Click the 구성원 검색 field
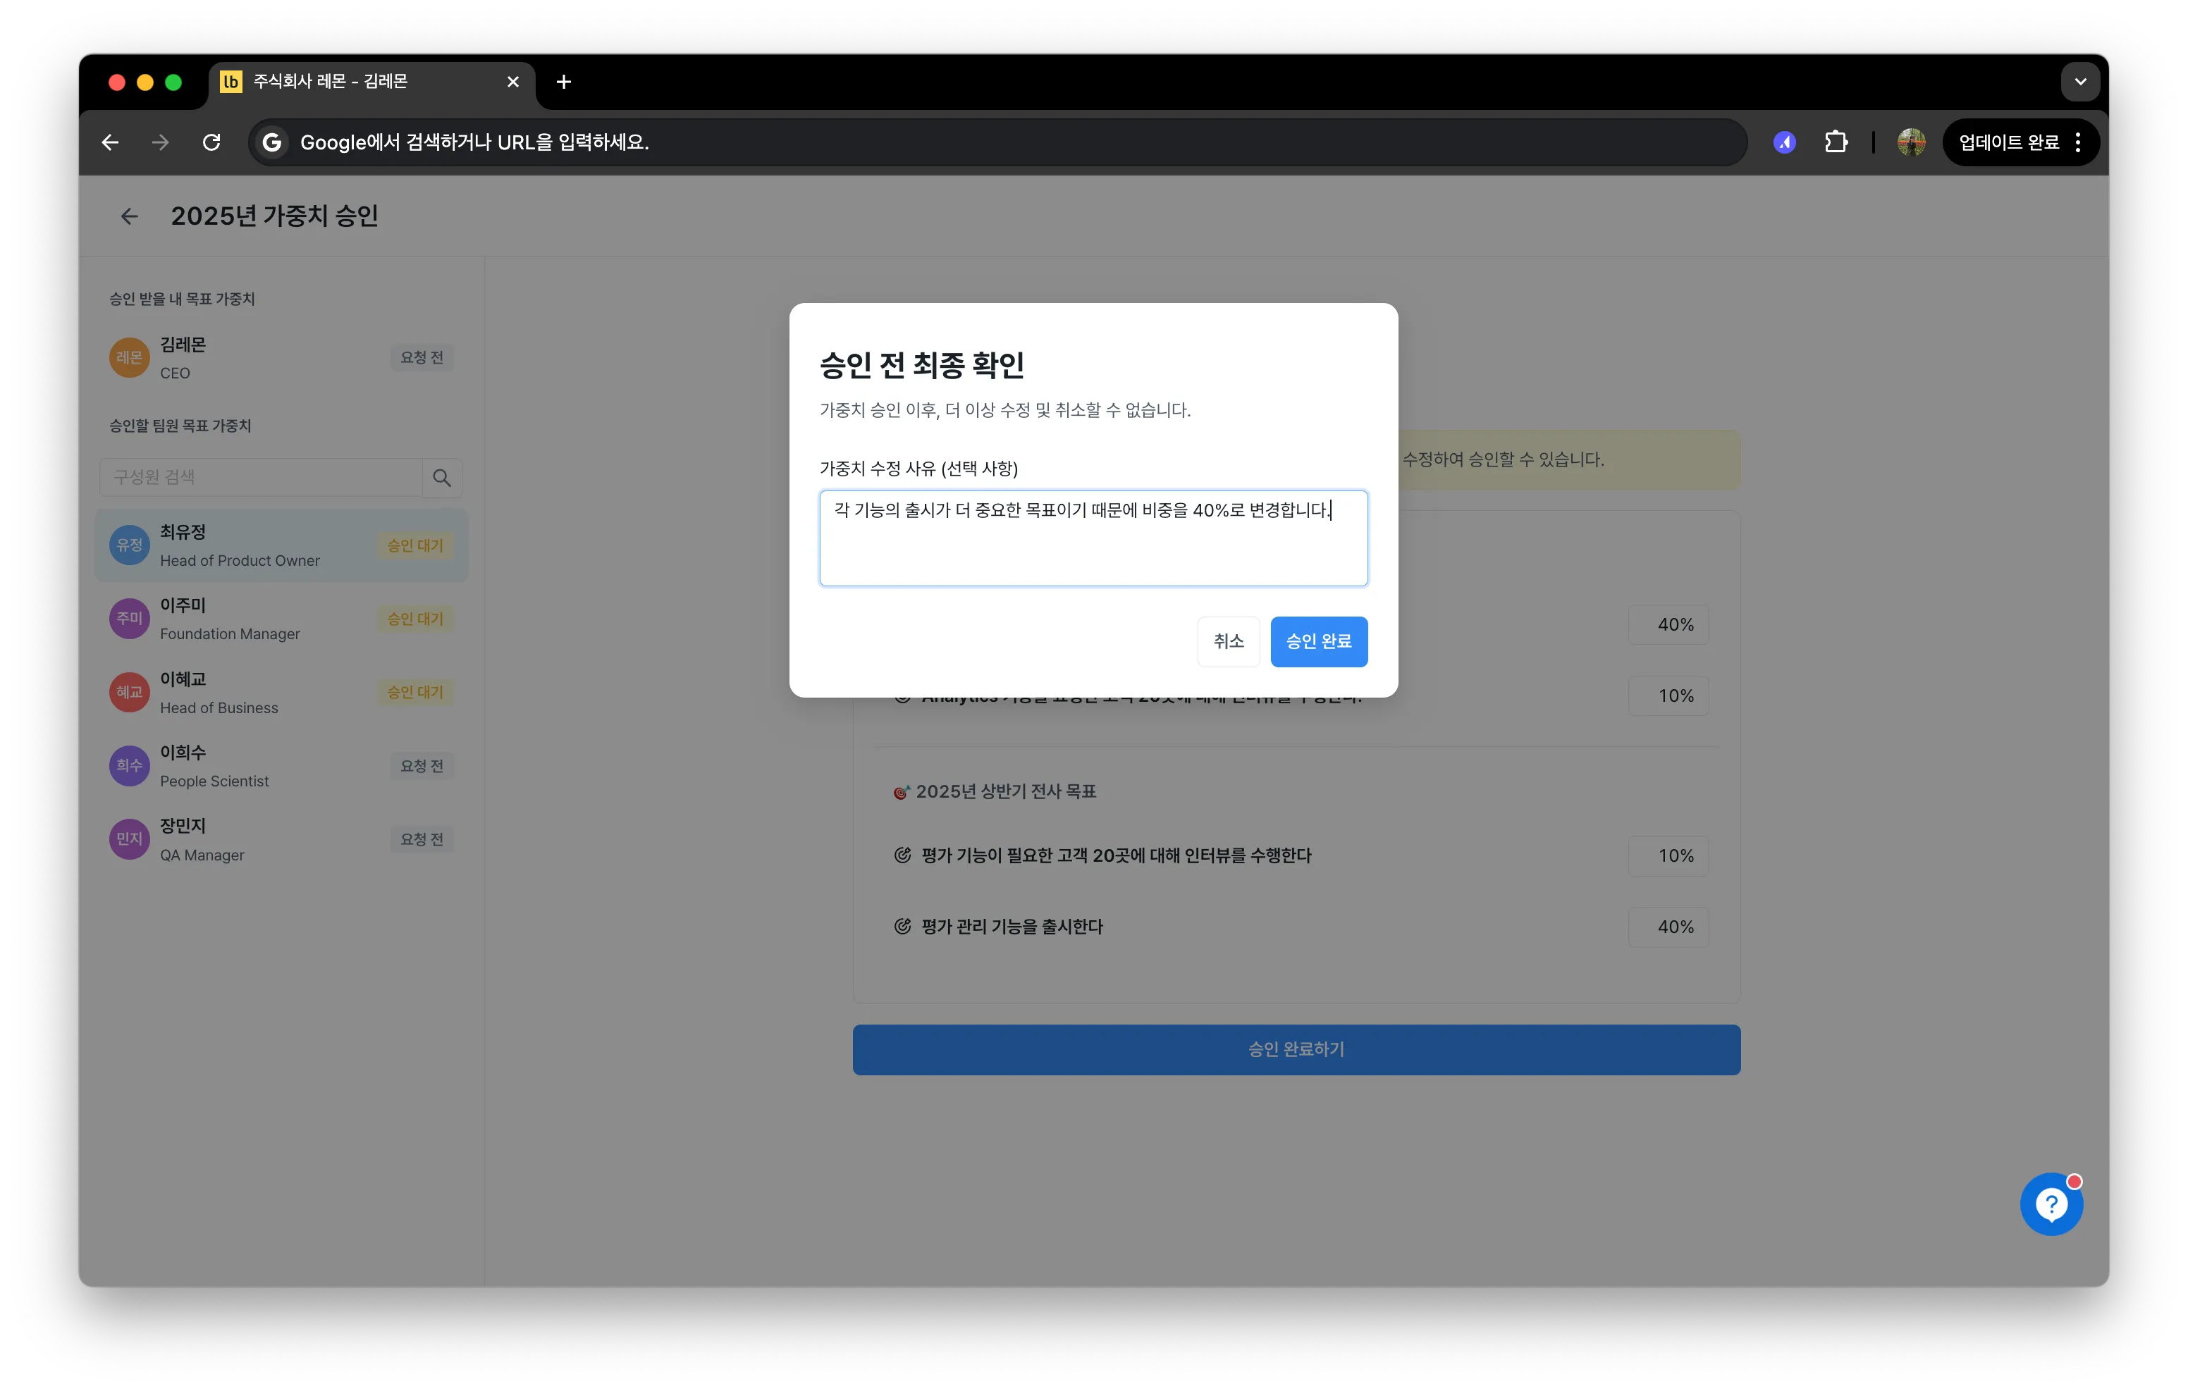 point(261,478)
